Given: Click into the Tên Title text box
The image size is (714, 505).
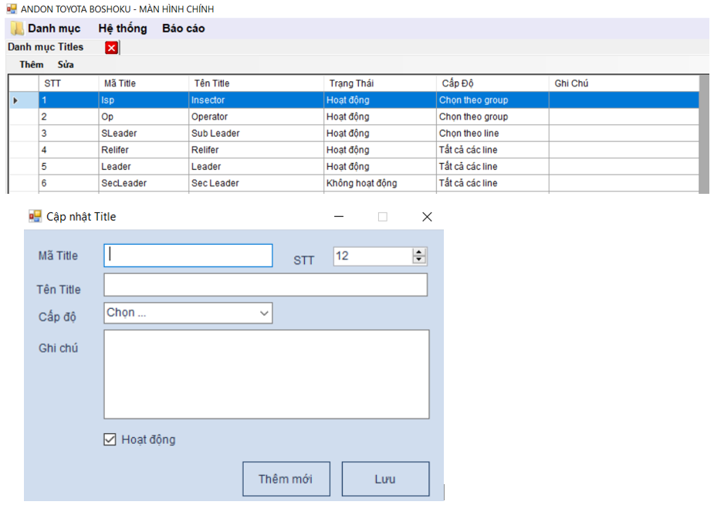Looking at the screenshot, I should click(x=265, y=285).
